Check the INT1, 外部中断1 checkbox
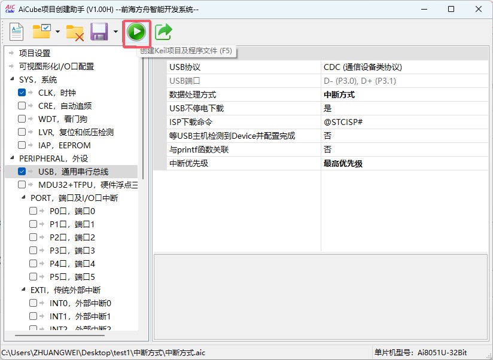This screenshot has width=493, height=360. pyautogui.click(x=33, y=316)
